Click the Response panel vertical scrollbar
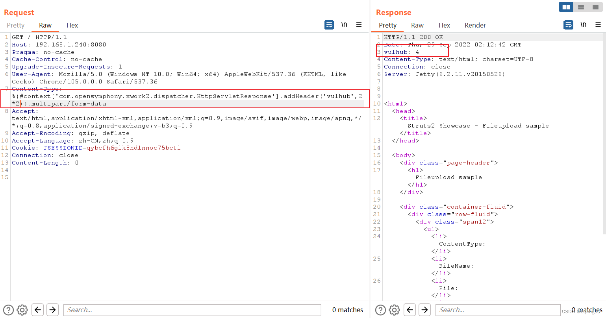 tap(604, 134)
